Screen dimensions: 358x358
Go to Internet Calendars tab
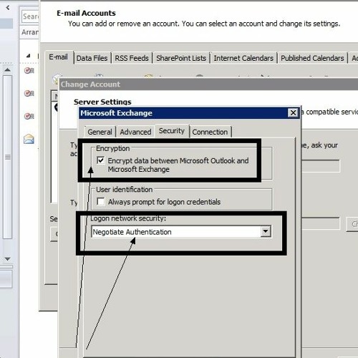243,58
